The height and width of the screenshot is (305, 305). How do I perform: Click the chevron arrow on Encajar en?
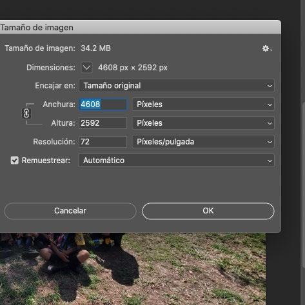[x=270, y=86]
